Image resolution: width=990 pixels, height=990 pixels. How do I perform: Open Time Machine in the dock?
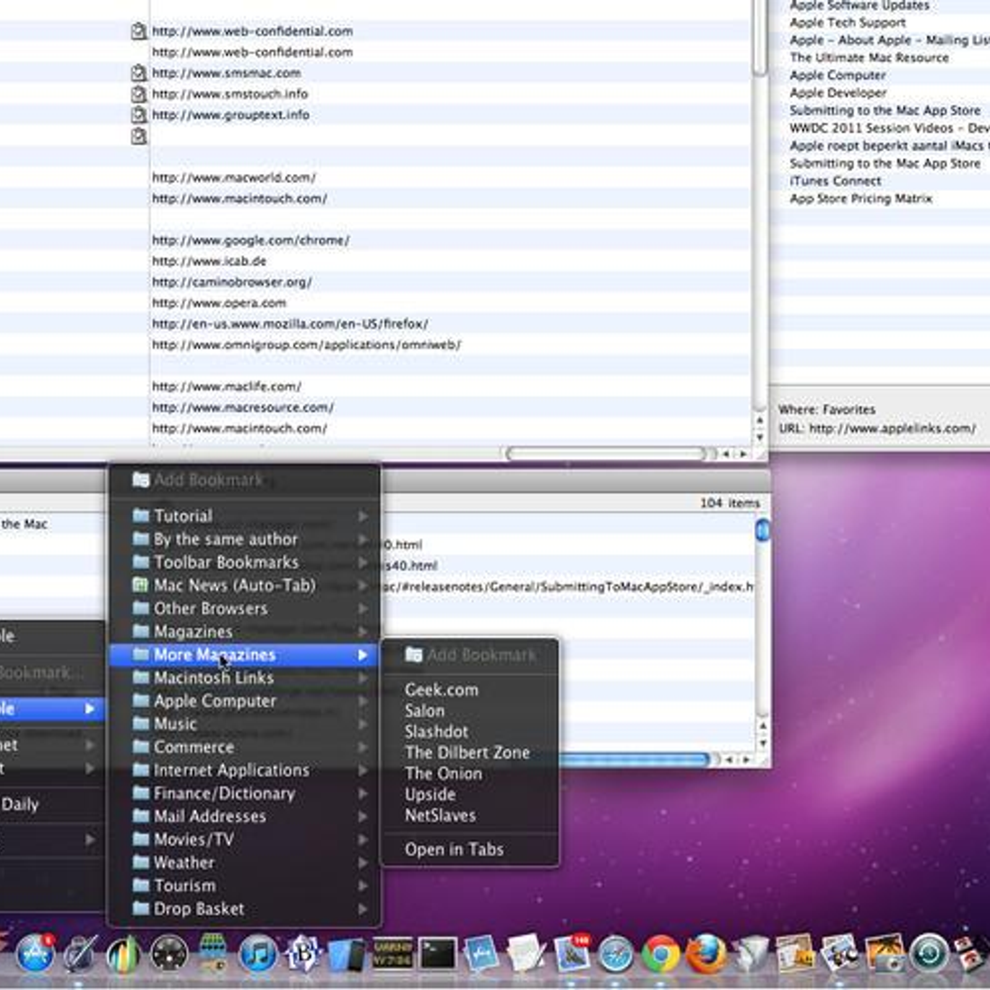[x=929, y=953]
